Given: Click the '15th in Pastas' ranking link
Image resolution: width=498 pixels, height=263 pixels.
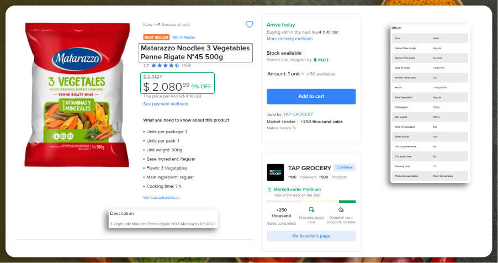Looking at the screenshot, I should pyautogui.click(x=183, y=38).
